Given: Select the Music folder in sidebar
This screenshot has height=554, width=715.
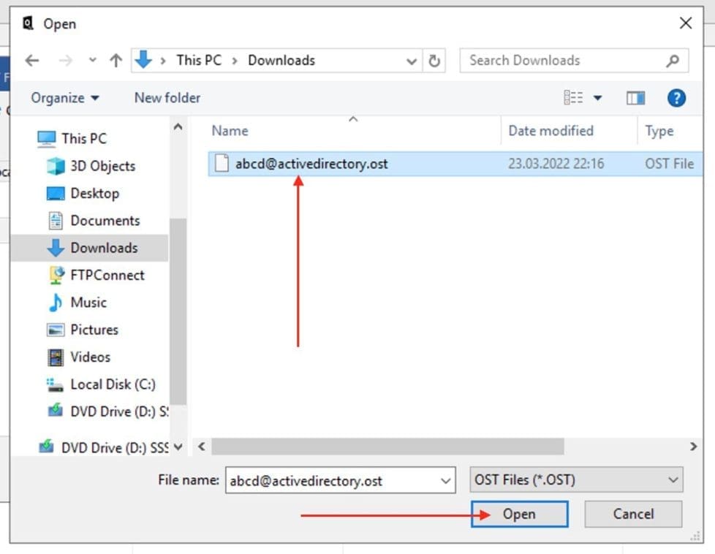Looking at the screenshot, I should [88, 302].
